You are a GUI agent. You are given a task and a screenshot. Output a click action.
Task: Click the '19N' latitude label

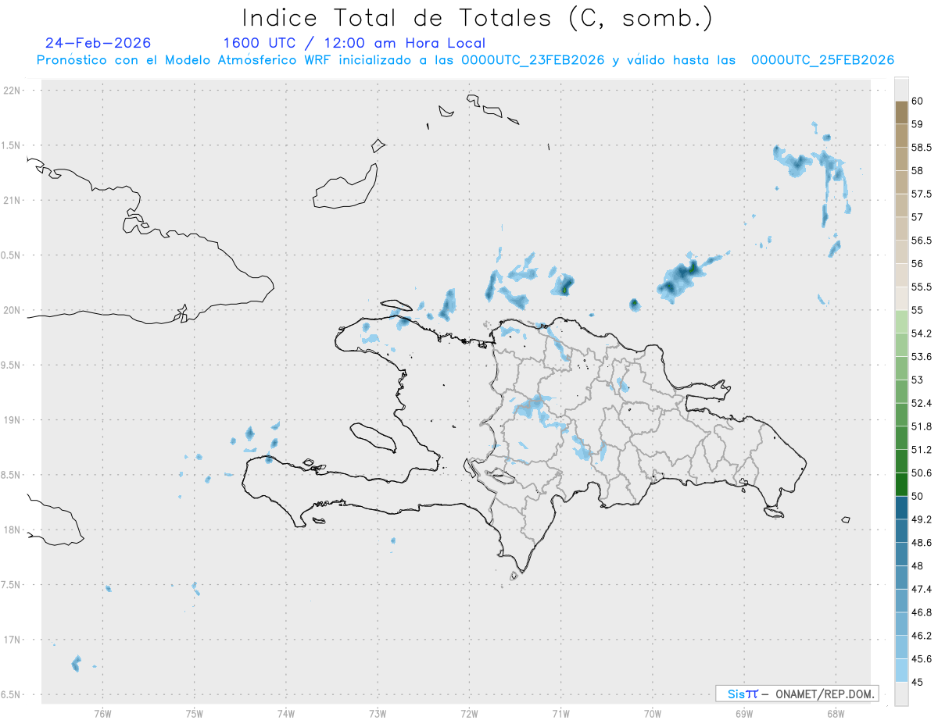[x=13, y=419]
